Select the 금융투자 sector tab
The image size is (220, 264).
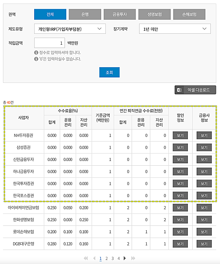tap(120, 15)
